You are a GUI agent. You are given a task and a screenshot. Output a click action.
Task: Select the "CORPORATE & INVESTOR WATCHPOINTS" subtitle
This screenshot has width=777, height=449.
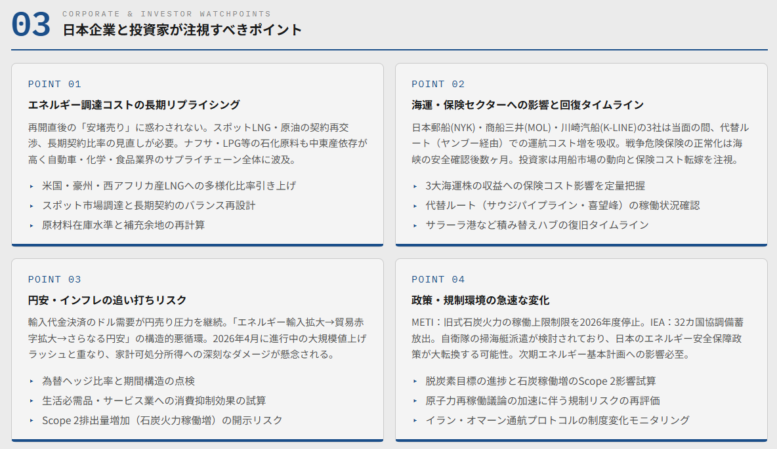[x=166, y=14]
